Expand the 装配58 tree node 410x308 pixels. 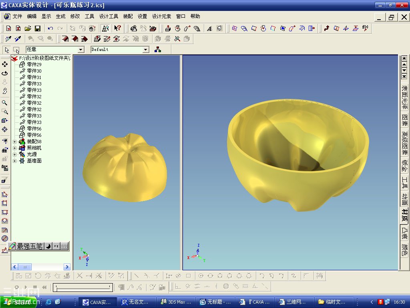15,142
